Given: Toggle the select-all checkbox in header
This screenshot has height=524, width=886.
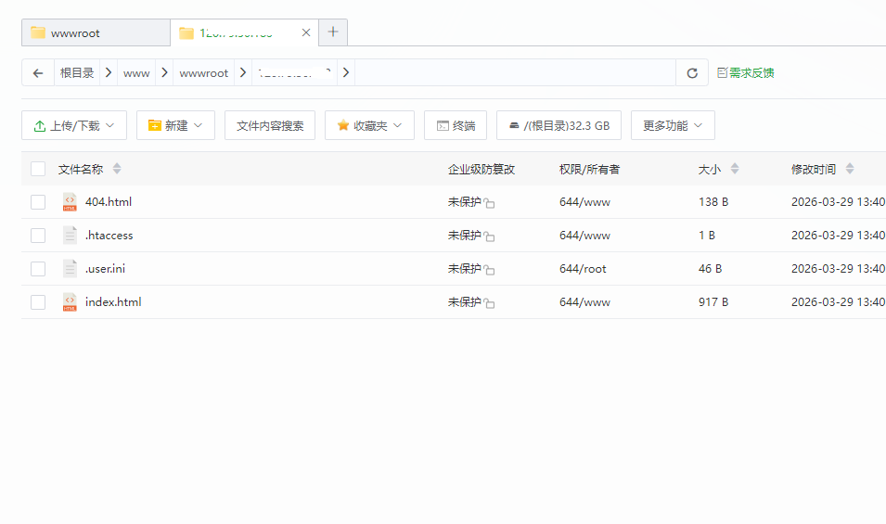Looking at the screenshot, I should tap(38, 169).
